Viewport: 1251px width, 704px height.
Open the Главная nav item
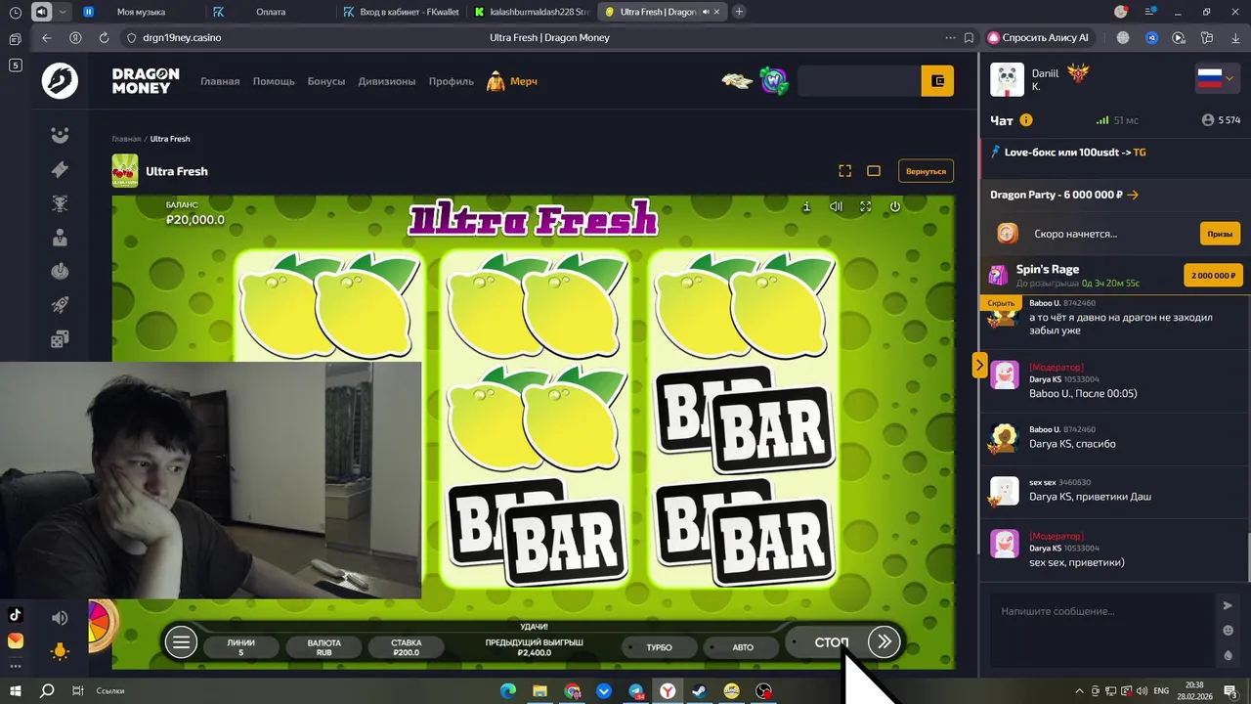(220, 81)
